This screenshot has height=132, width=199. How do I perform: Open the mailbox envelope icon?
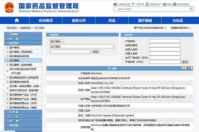165,4
